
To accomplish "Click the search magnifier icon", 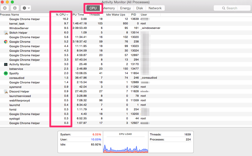I will (224, 8).
